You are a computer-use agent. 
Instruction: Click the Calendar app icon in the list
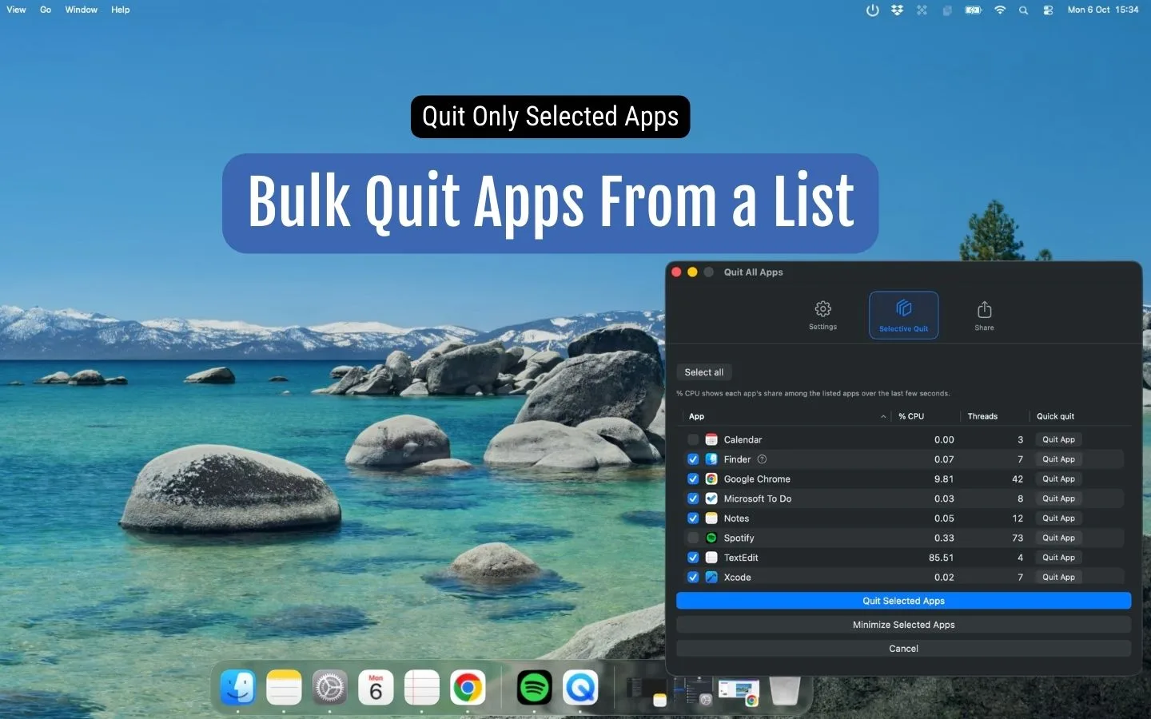711,439
